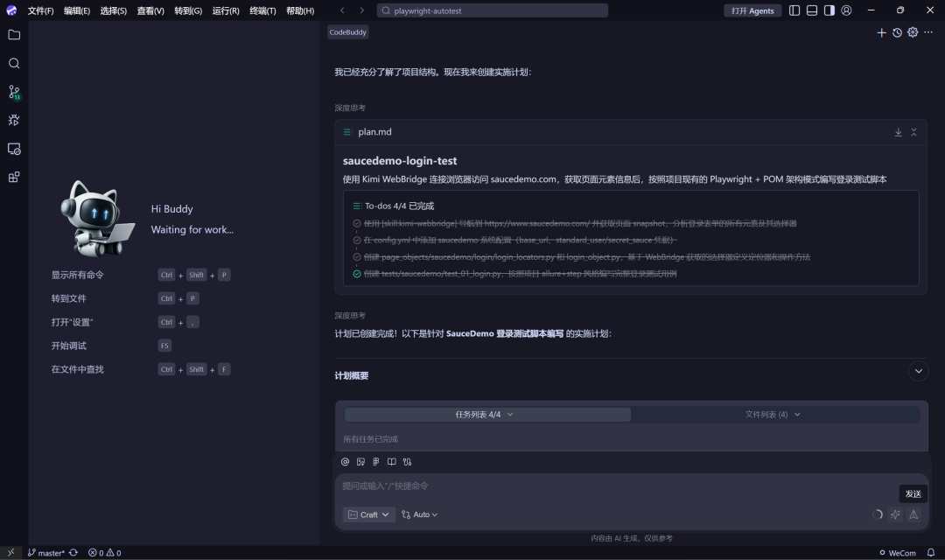
Task: Click the scroll-to-bottom chevron button
Action: click(919, 371)
